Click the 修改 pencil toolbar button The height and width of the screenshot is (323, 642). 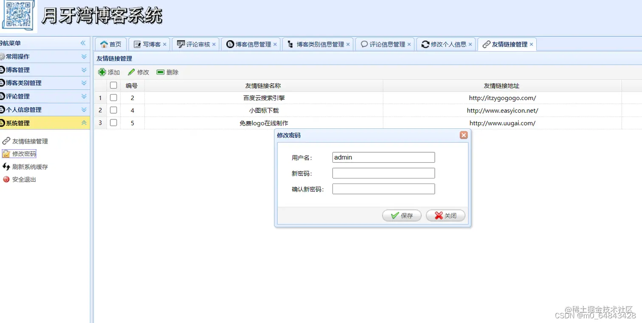point(138,72)
